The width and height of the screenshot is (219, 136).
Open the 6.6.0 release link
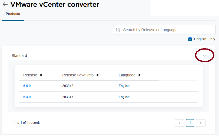click(x=27, y=86)
